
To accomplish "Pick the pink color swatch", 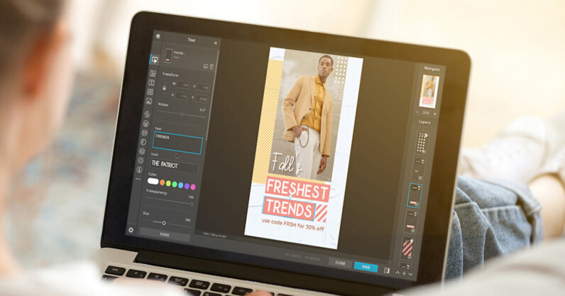I will [193, 187].
